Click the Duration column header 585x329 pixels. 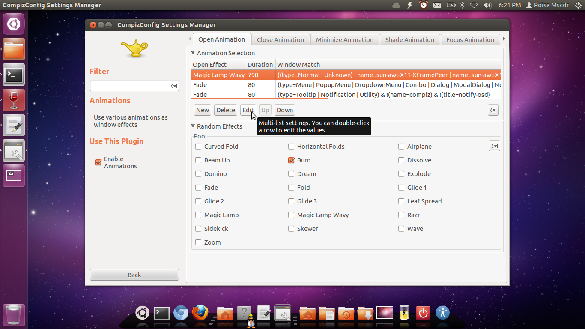(260, 65)
